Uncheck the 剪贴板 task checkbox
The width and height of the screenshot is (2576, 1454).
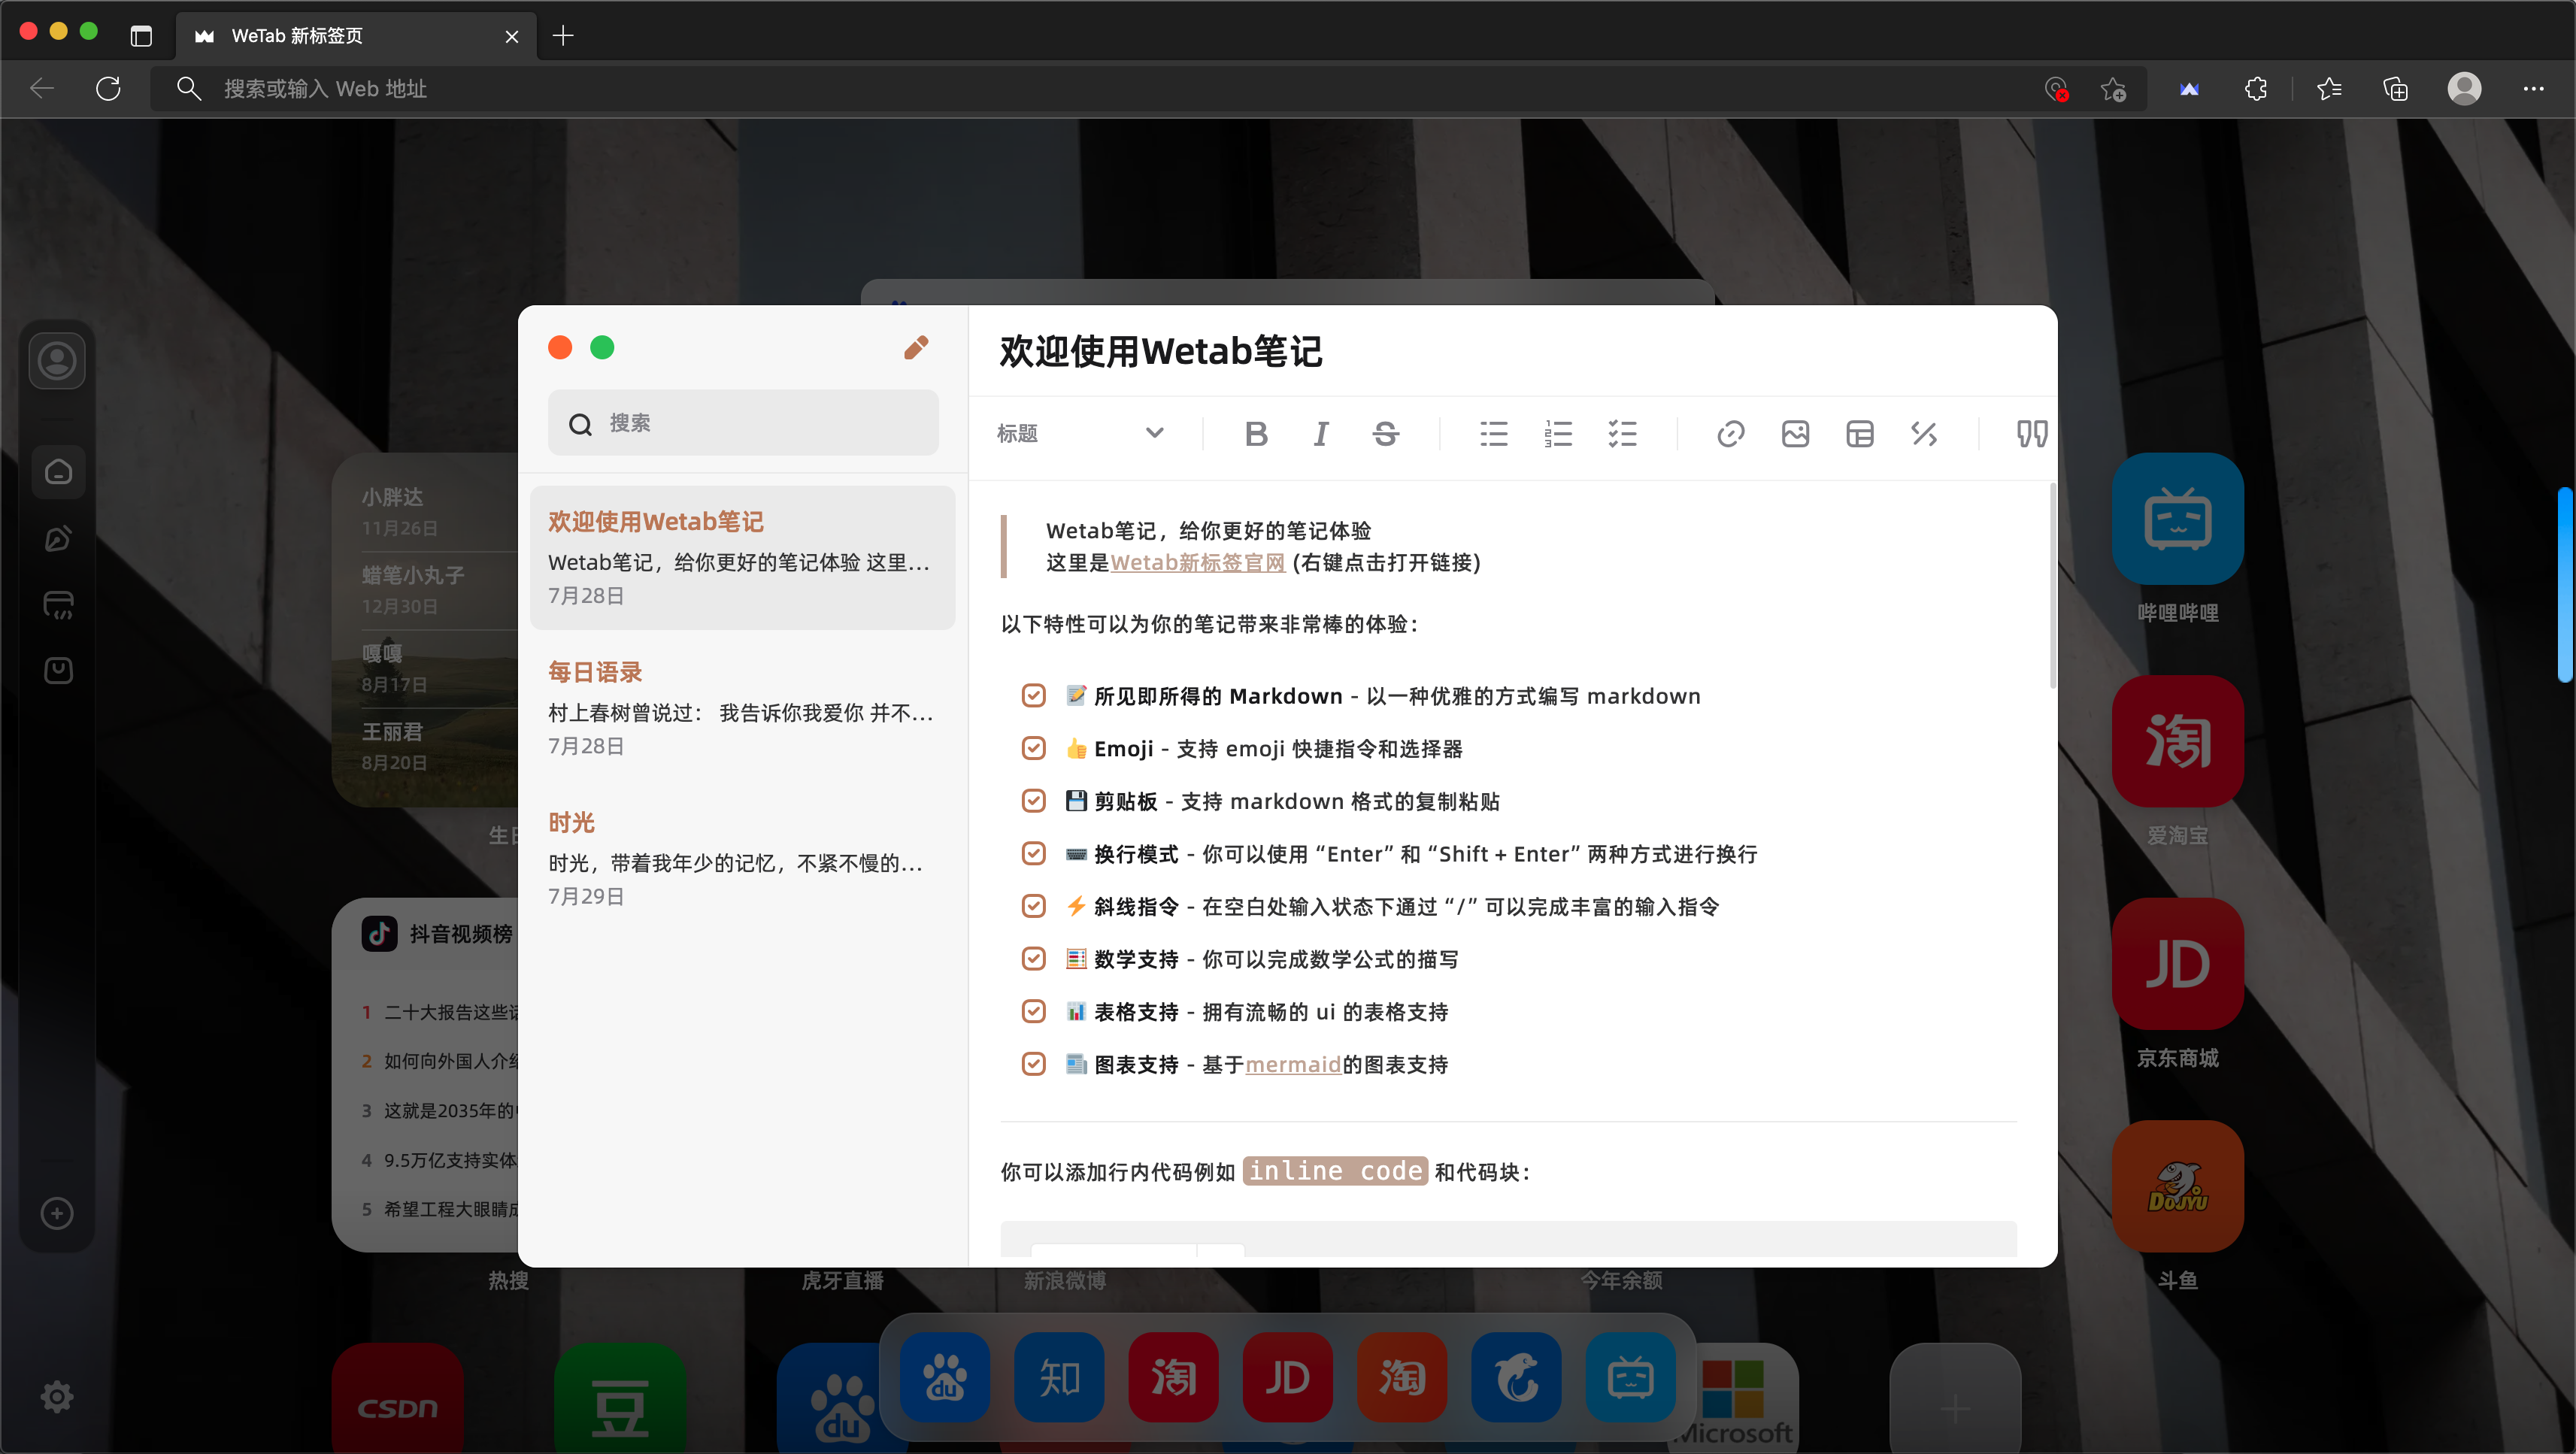tap(1034, 801)
